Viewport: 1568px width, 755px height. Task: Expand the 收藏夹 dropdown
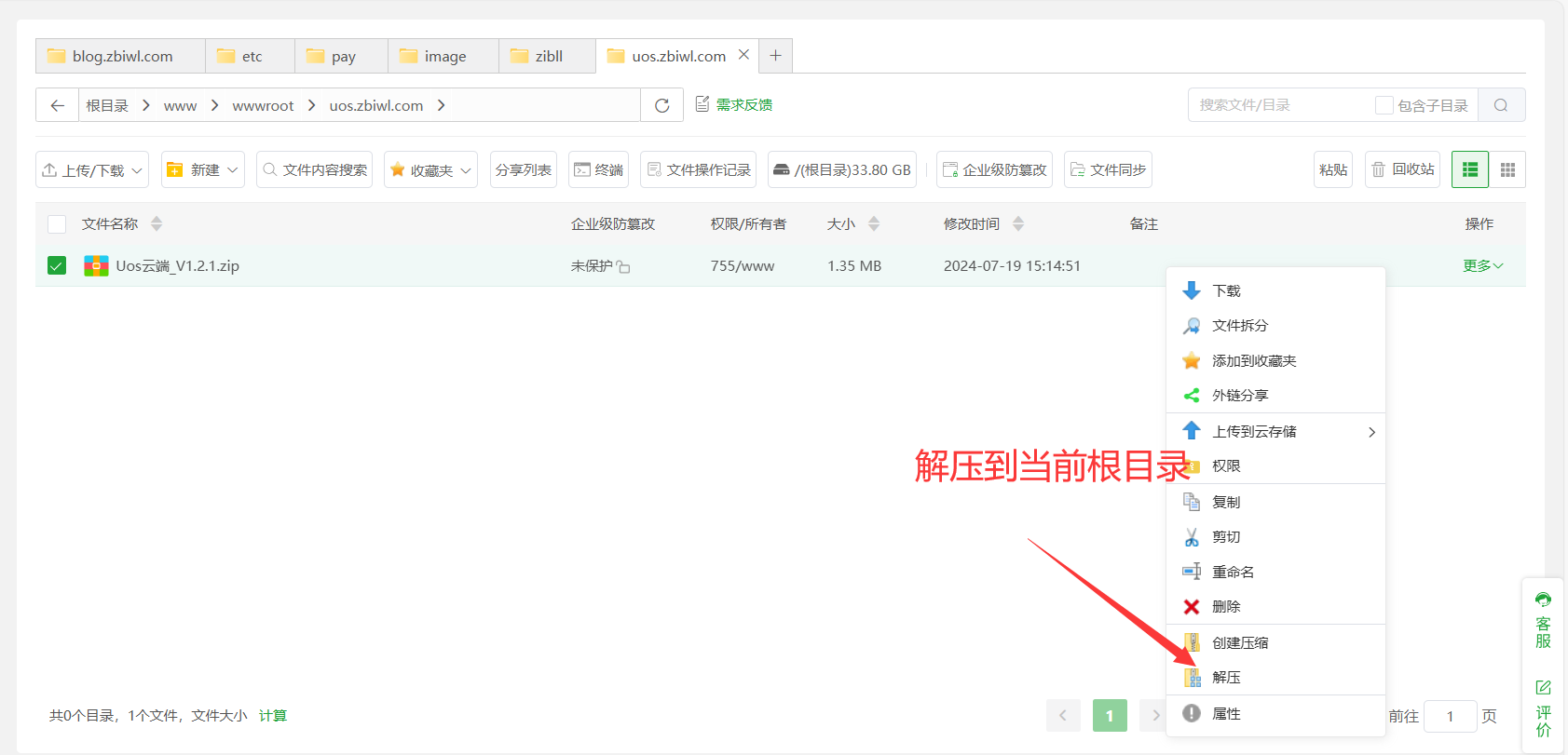[431, 169]
